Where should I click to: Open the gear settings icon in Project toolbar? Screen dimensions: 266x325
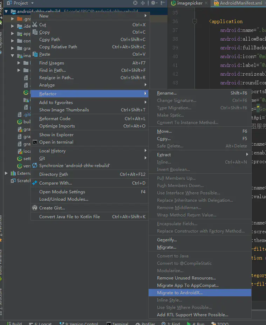pos(154,3)
